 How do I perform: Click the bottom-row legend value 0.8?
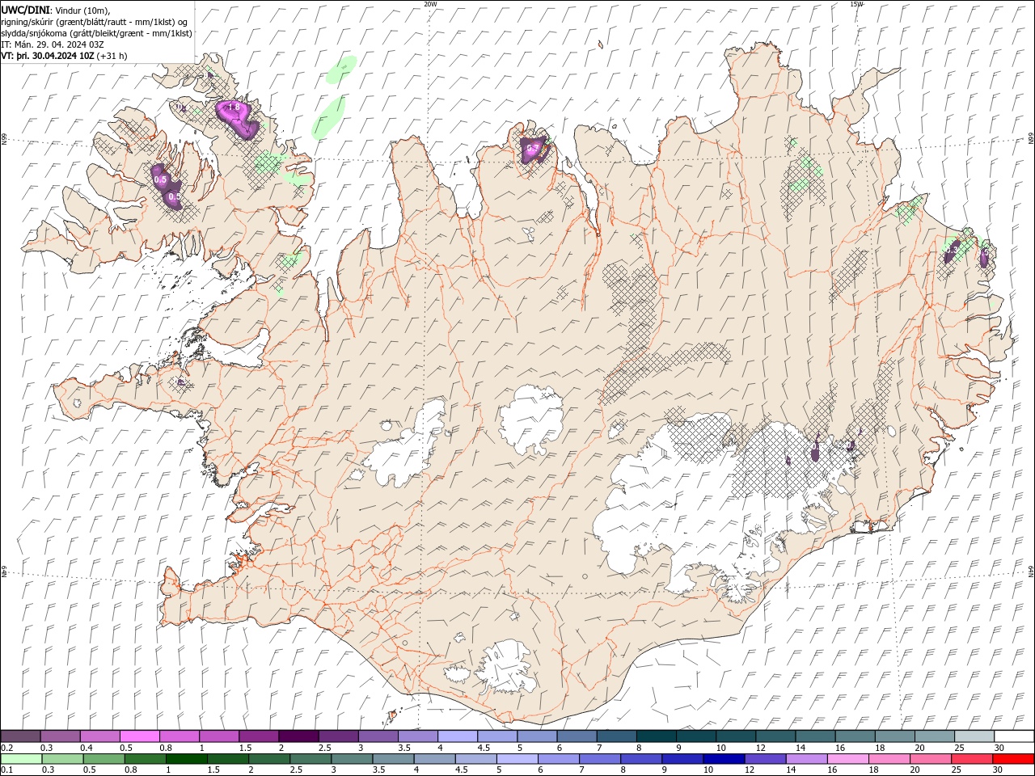[131, 770]
